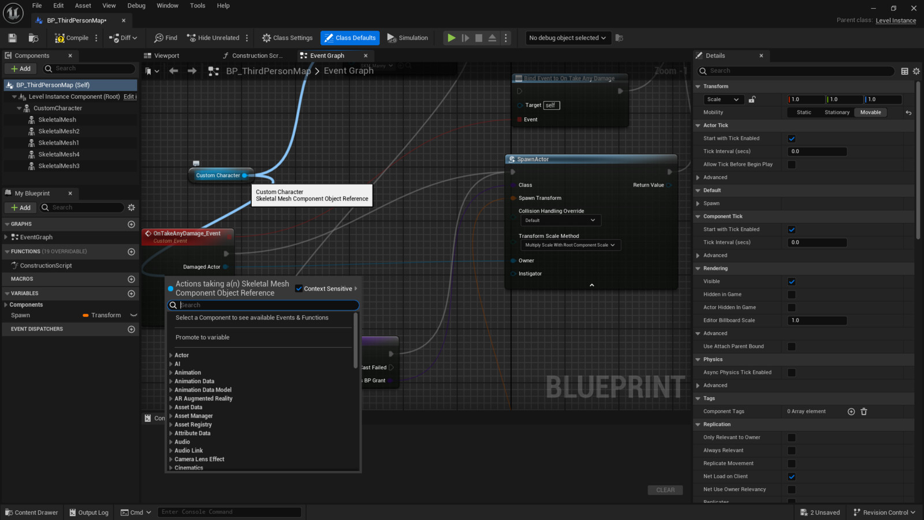Select SkeletalMesh4 in component tree
The height and width of the screenshot is (520, 924).
pyautogui.click(x=58, y=154)
